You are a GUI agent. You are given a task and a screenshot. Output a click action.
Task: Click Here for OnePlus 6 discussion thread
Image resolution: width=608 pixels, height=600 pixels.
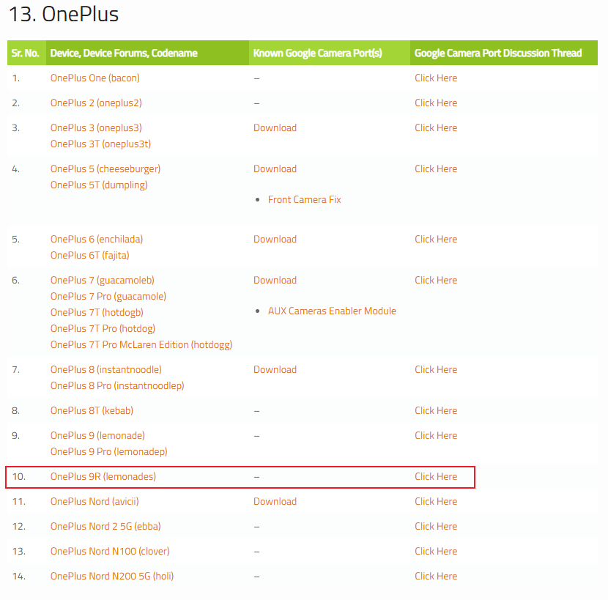(x=436, y=240)
